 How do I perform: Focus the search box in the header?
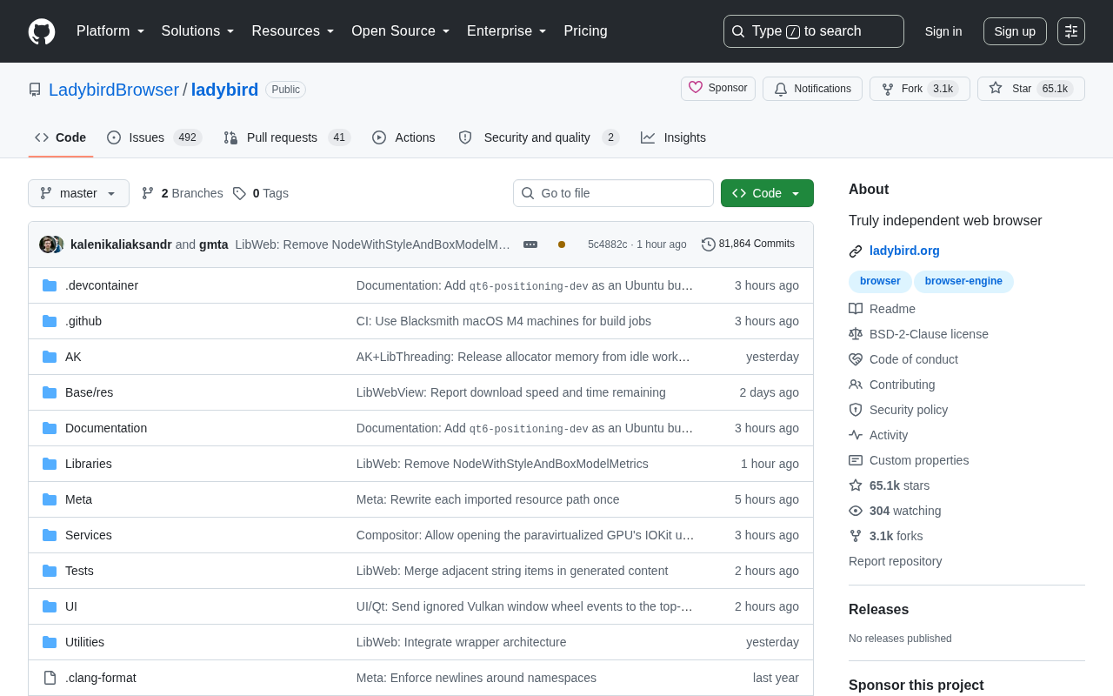[814, 31]
